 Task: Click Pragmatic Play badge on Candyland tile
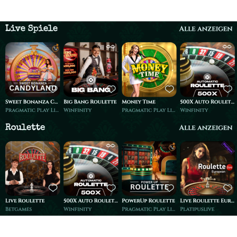coord(55,48)
